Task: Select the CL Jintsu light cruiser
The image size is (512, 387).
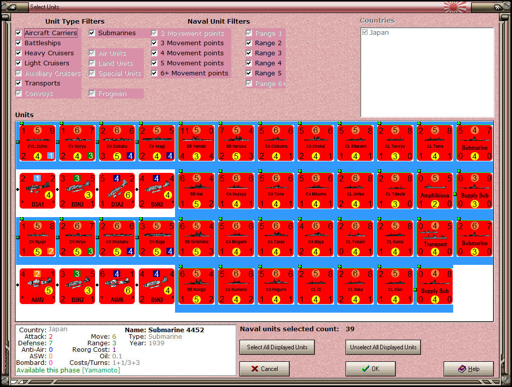Action: point(356,191)
